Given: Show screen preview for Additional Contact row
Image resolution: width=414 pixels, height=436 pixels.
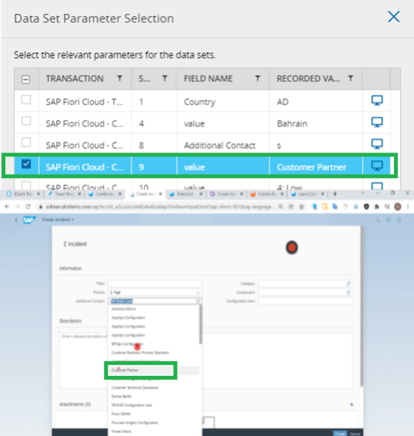Looking at the screenshot, I should click(377, 144).
